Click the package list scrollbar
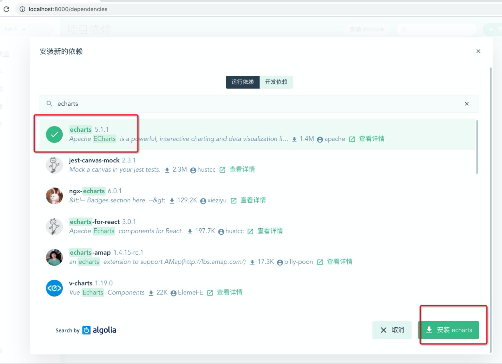Viewport: 502px width, 364px height. coord(477,147)
